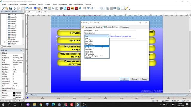Insert a new Image object from toolbar
Screen dimensions: 191x107
click(49, 8)
